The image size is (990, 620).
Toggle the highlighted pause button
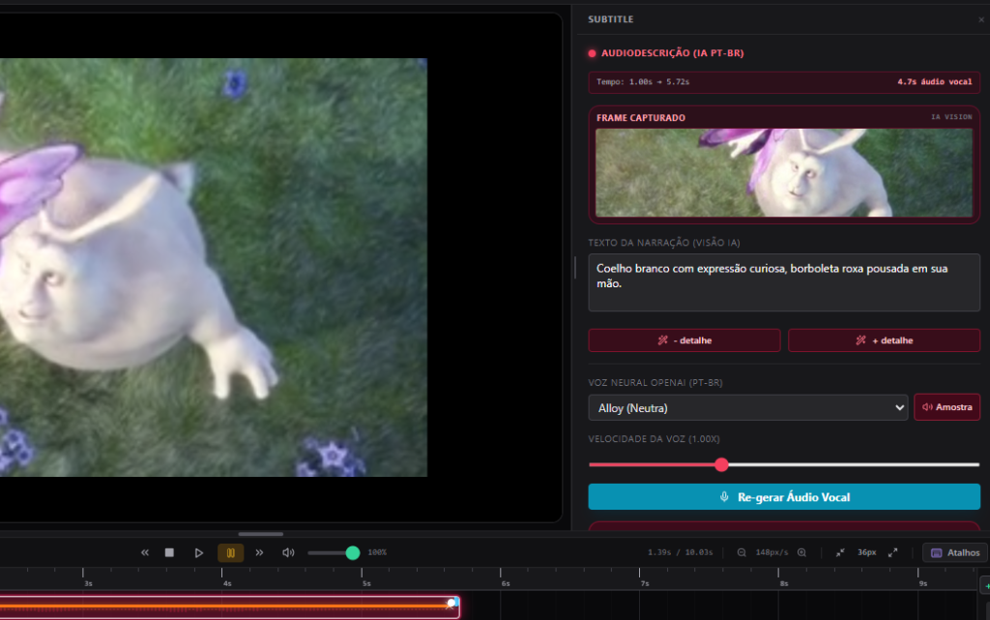click(x=230, y=552)
